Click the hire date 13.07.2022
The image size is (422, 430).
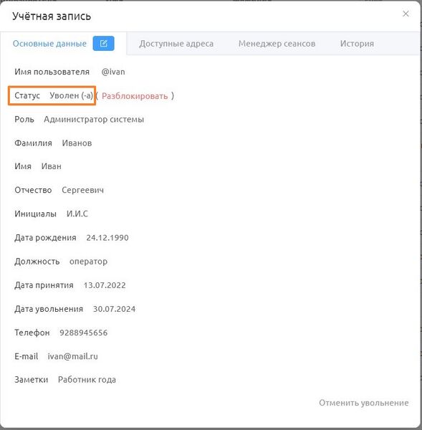[x=105, y=285]
